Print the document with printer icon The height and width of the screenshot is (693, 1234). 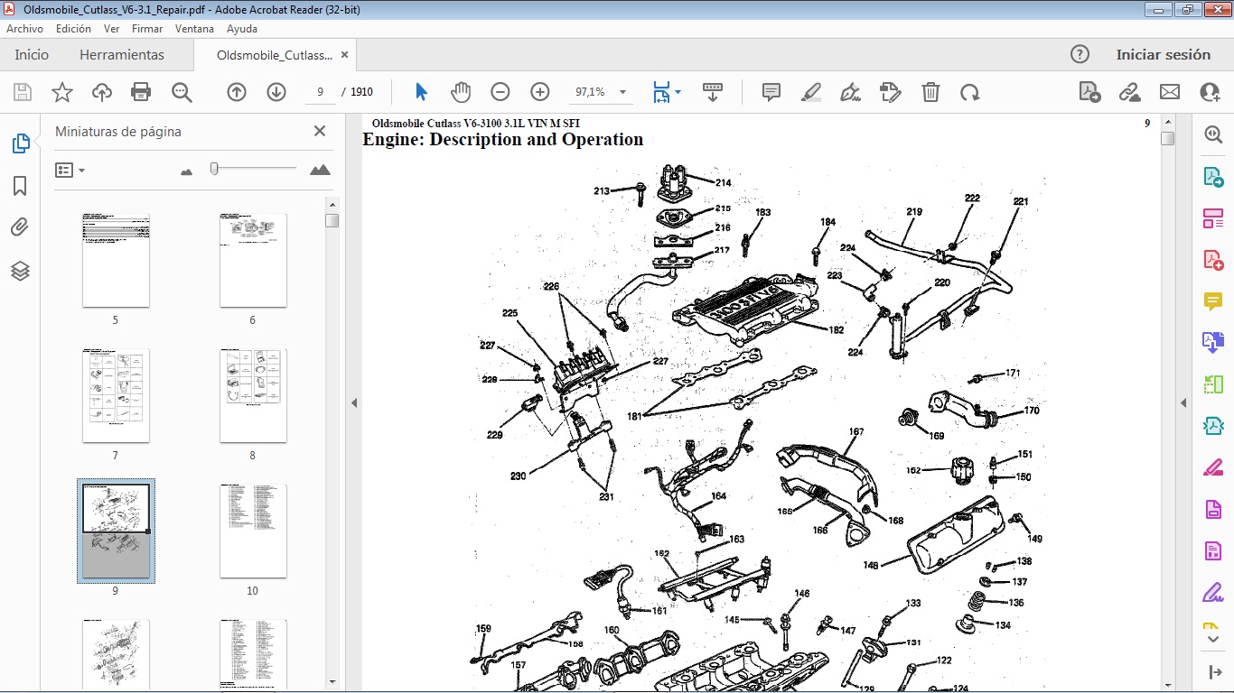tap(141, 92)
